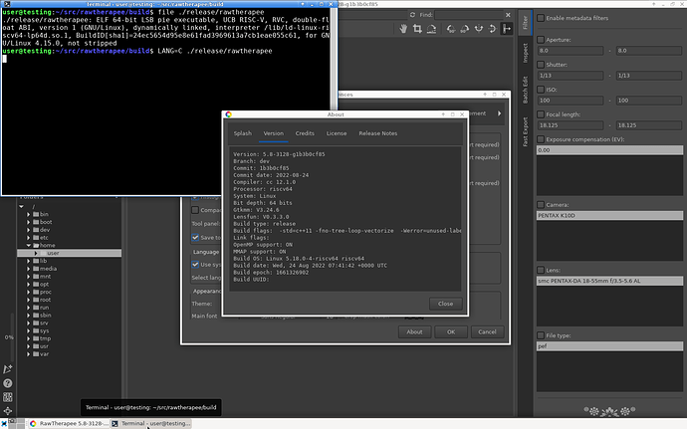Expand the user folder arrow
Viewport: 687px width, 429px height.
pos(36,253)
